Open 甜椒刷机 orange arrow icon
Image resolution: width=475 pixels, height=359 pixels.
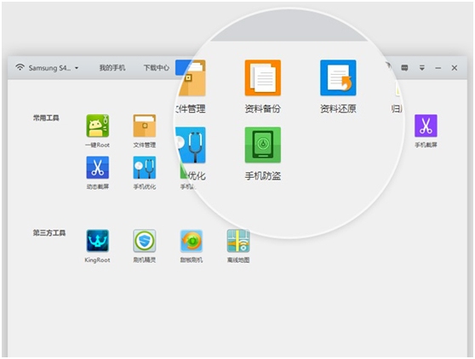click(x=192, y=241)
